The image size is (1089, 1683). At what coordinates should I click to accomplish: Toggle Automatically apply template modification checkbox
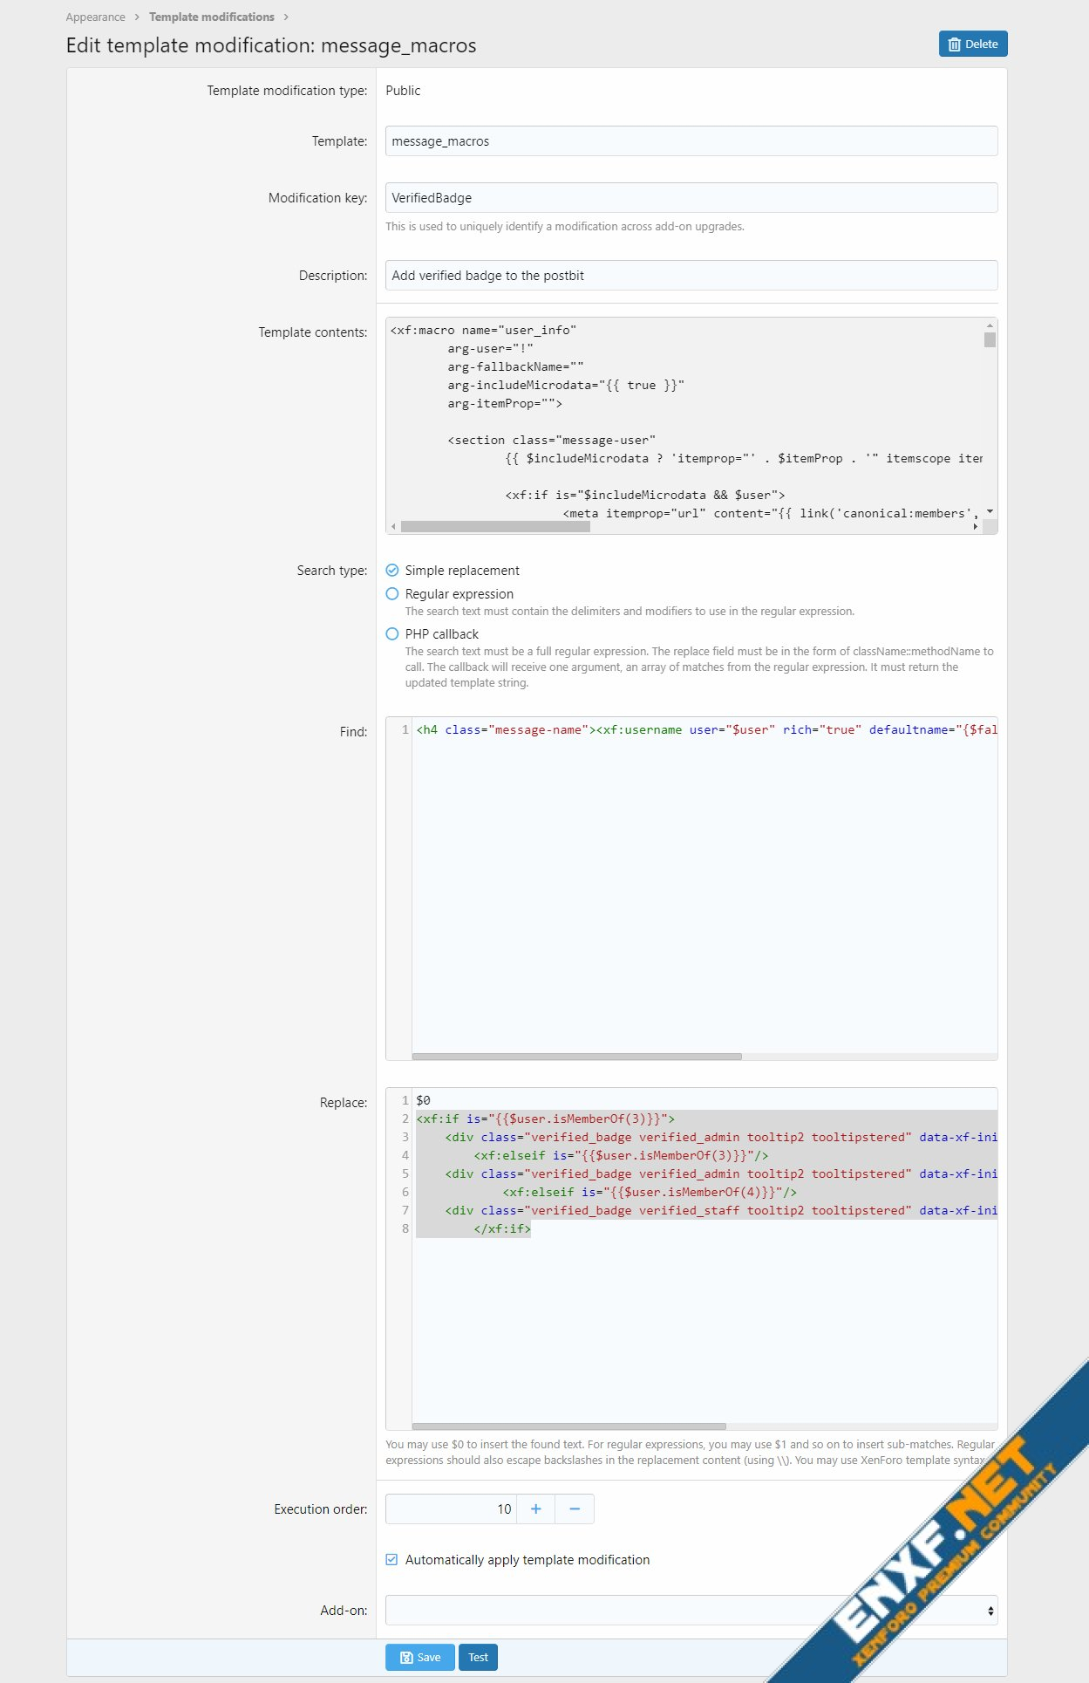392,1559
